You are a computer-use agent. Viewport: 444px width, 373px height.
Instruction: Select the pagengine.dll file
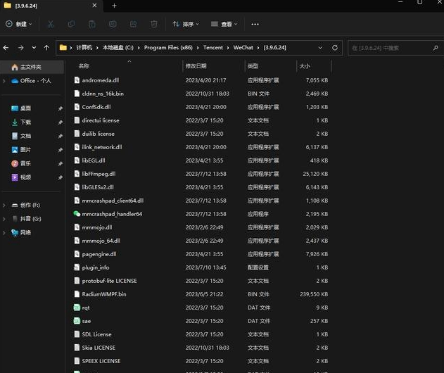[201, 254]
